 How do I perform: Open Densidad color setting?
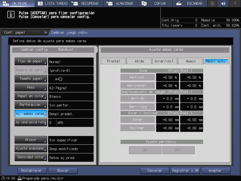pyautogui.click(x=31, y=157)
